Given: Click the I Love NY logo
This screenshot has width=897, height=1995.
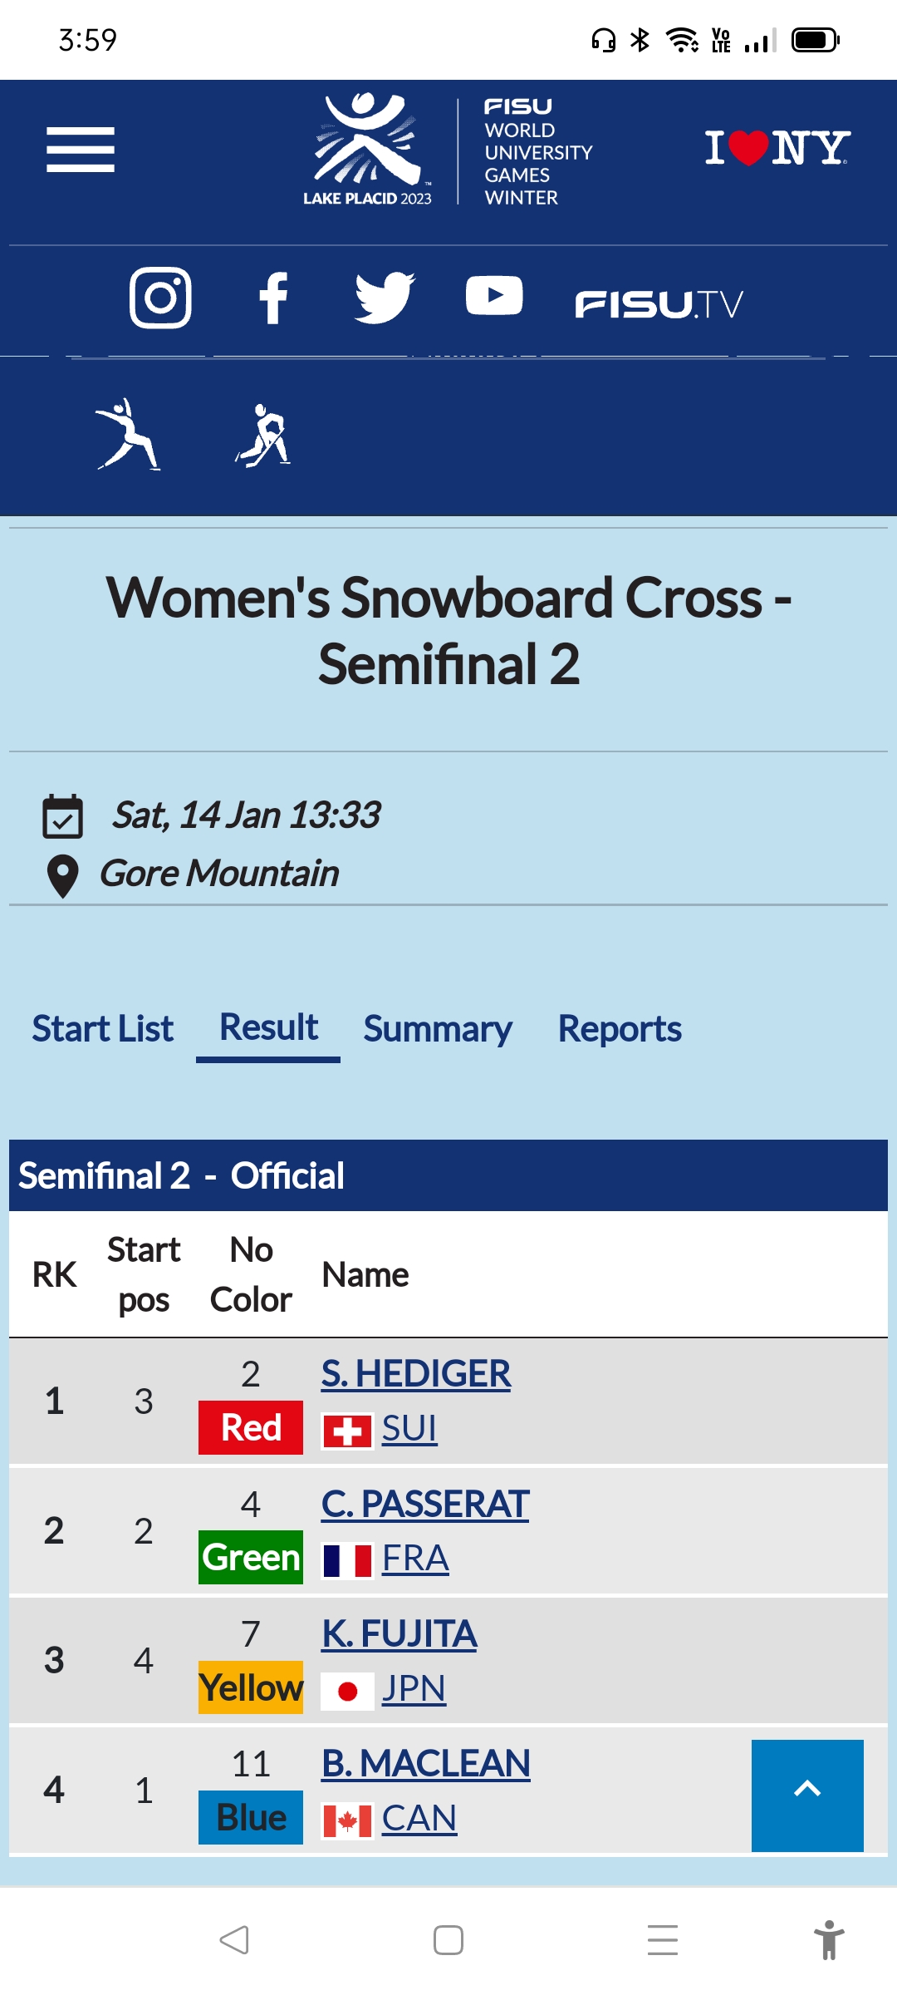Looking at the screenshot, I should click(x=777, y=148).
